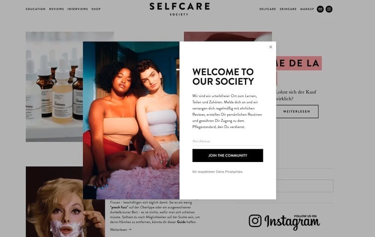Screen dimensions: 375x237
Task: Open the Shop menu item
Action: [96, 9]
